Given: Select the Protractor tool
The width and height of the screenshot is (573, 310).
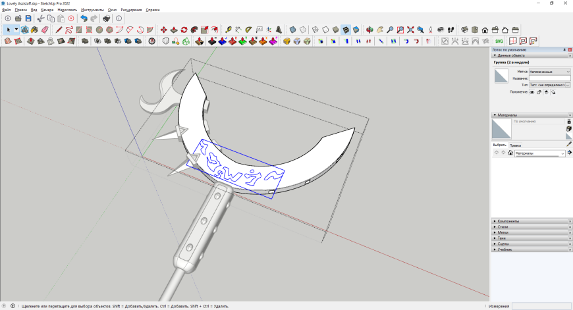Looking at the screenshot, I should [x=249, y=30].
